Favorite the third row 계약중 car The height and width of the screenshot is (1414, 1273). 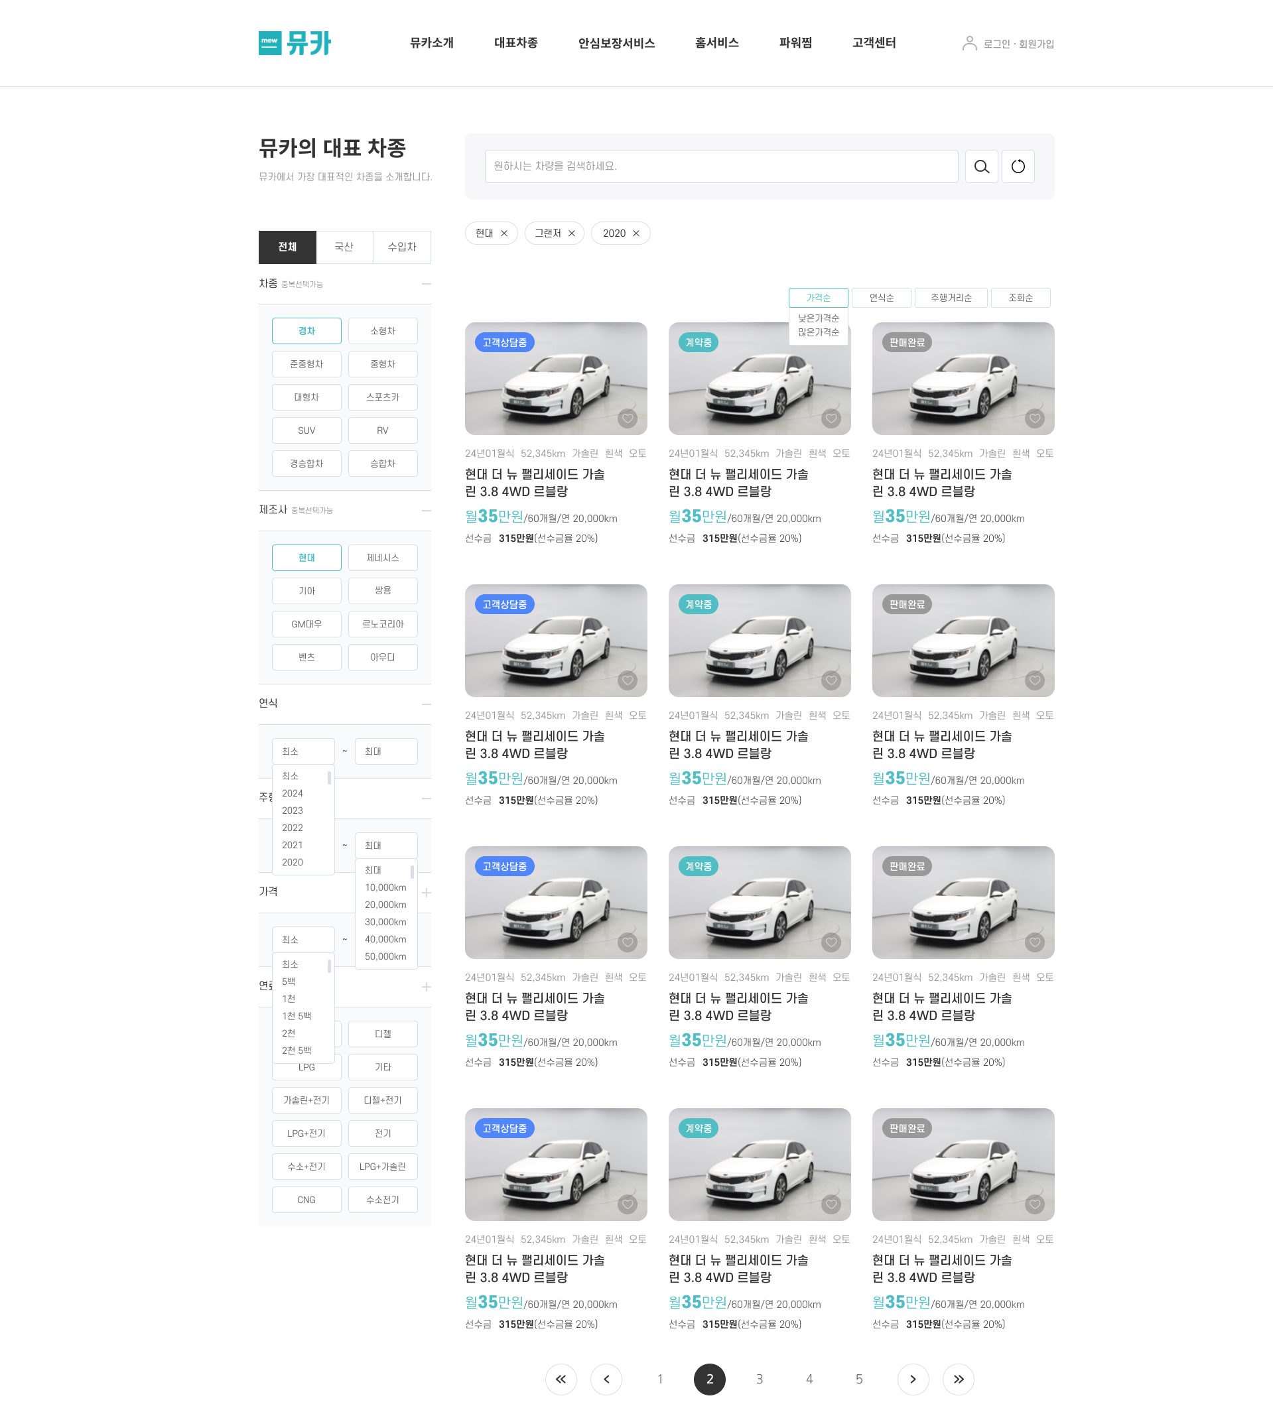831,942
